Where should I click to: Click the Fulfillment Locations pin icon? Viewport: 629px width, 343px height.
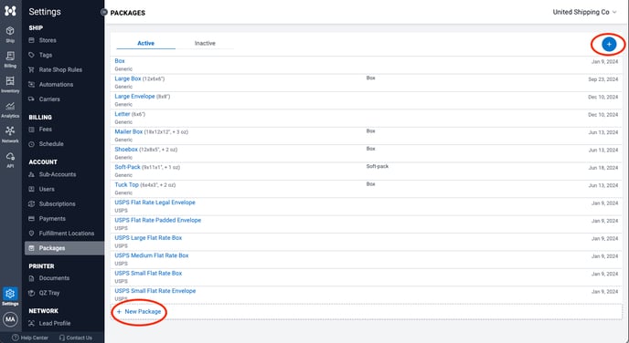click(32, 234)
